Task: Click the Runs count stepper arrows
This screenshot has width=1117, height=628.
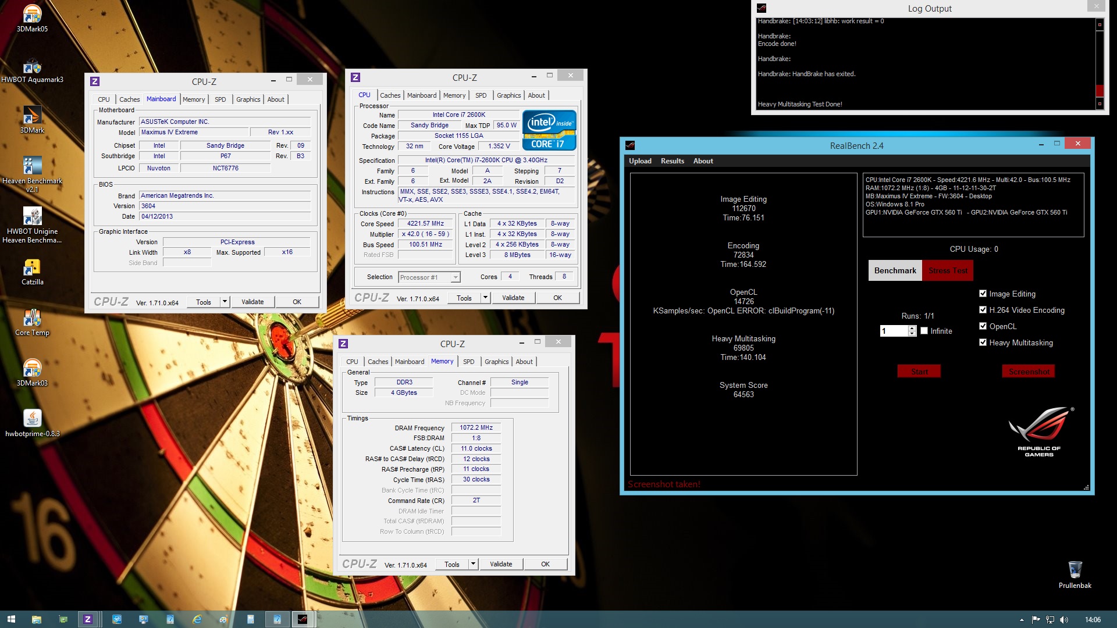Action: (x=912, y=331)
